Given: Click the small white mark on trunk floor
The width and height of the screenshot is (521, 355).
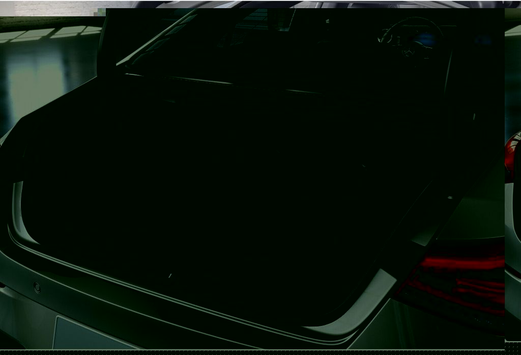Looking at the screenshot, I should pos(170,276).
